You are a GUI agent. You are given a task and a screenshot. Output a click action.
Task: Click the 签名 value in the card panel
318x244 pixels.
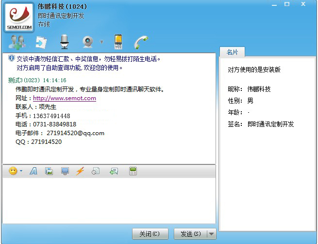pyautogui.click(x=270, y=124)
